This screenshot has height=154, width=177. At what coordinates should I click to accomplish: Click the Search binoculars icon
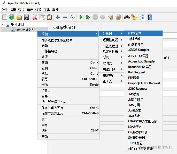(x=127, y=17)
